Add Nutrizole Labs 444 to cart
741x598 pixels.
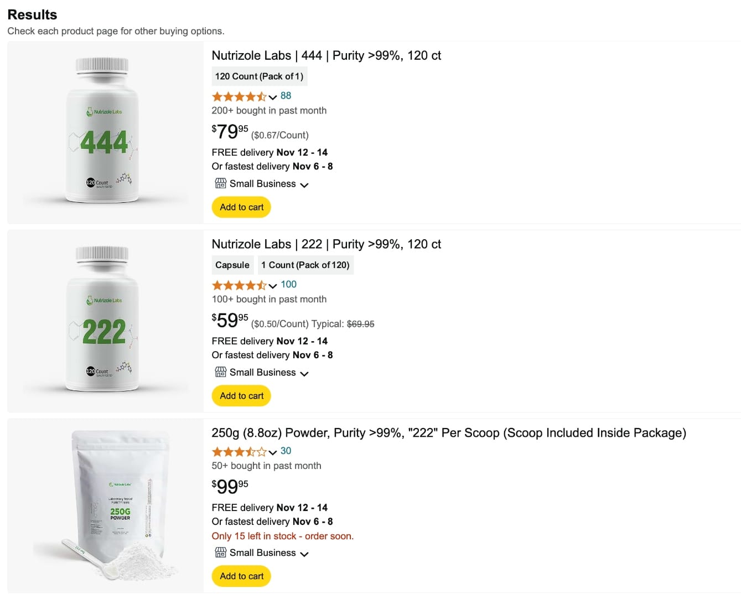241,207
